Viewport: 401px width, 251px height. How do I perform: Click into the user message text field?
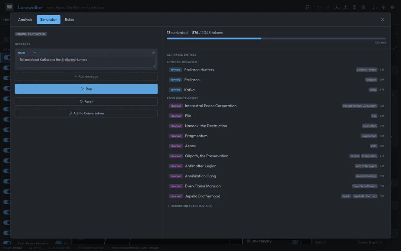[86, 62]
